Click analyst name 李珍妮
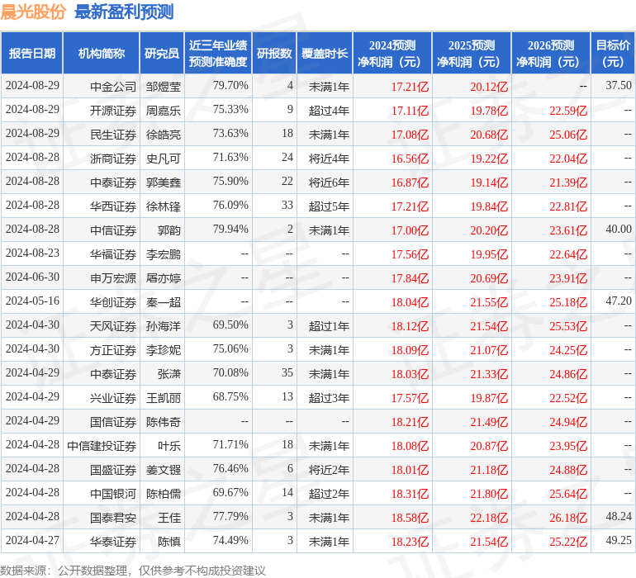 (x=163, y=349)
